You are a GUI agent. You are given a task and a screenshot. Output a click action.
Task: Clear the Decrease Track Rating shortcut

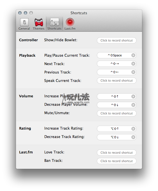click(x=133, y=137)
